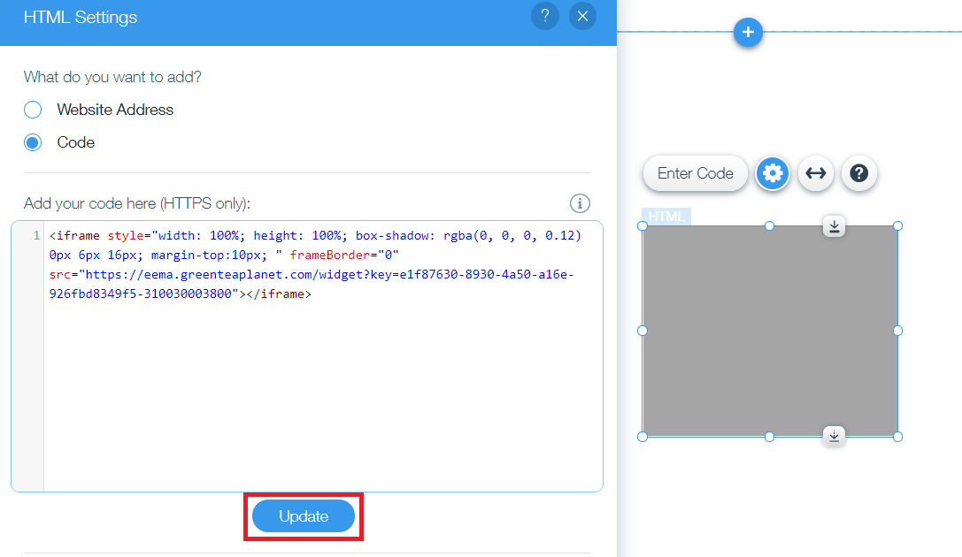The image size is (962, 557).
Task: Select the gray HTML embed box
Action: pos(770,332)
